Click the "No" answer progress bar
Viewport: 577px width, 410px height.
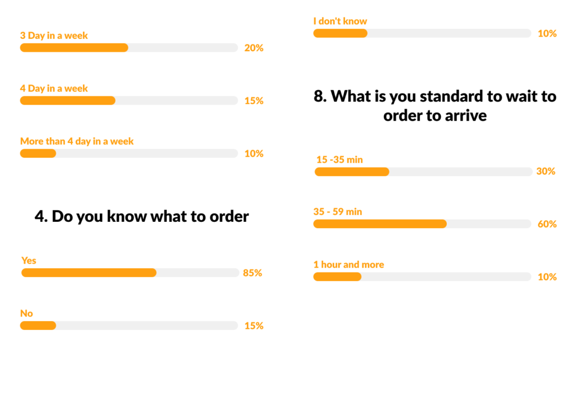(128, 326)
